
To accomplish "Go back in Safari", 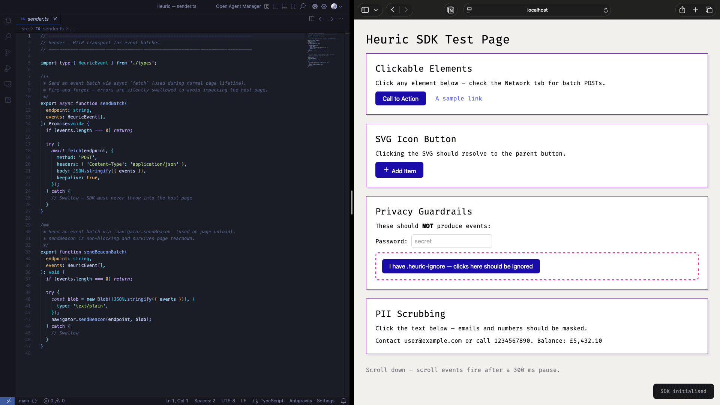I will click(x=393, y=10).
